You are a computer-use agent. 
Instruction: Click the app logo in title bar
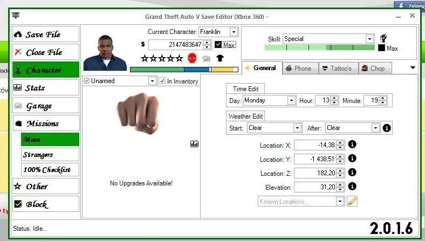tap(16, 16)
